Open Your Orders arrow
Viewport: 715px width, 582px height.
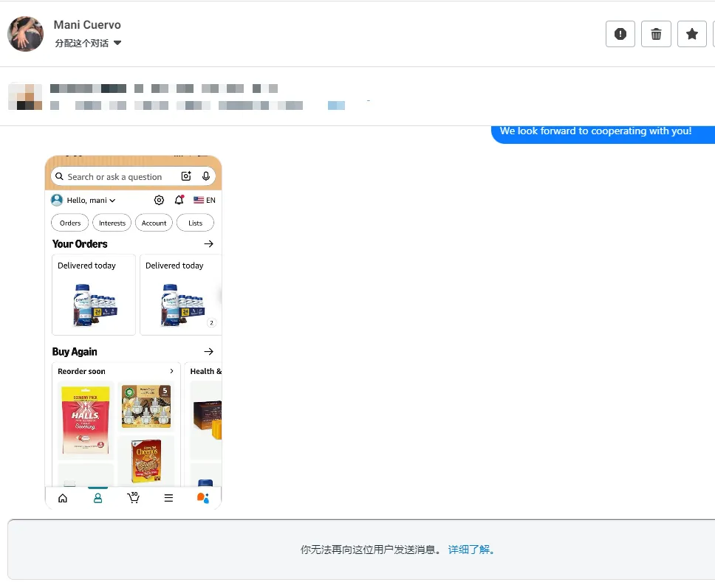click(208, 243)
